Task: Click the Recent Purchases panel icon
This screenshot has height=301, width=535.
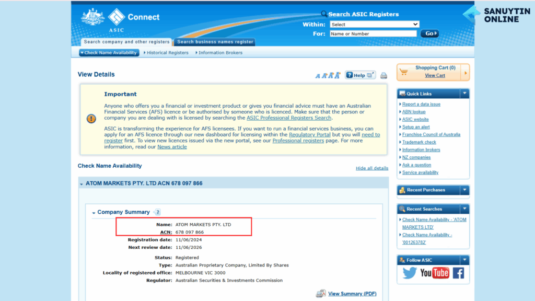Action: [402, 190]
